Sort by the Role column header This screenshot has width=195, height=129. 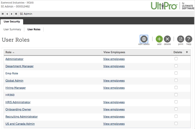click(x=8, y=52)
